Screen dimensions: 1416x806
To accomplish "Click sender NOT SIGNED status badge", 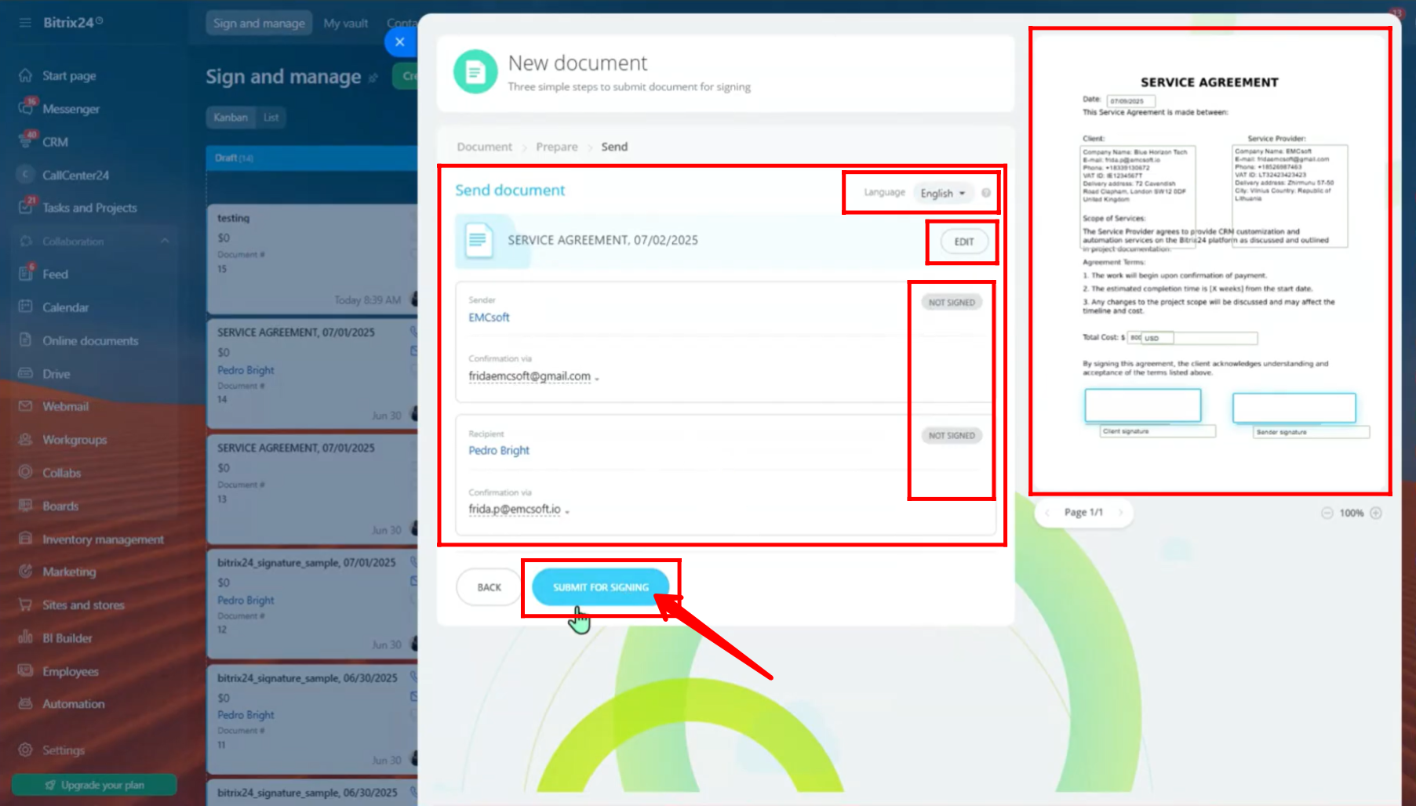I will pyautogui.click(x=952, y=303).
